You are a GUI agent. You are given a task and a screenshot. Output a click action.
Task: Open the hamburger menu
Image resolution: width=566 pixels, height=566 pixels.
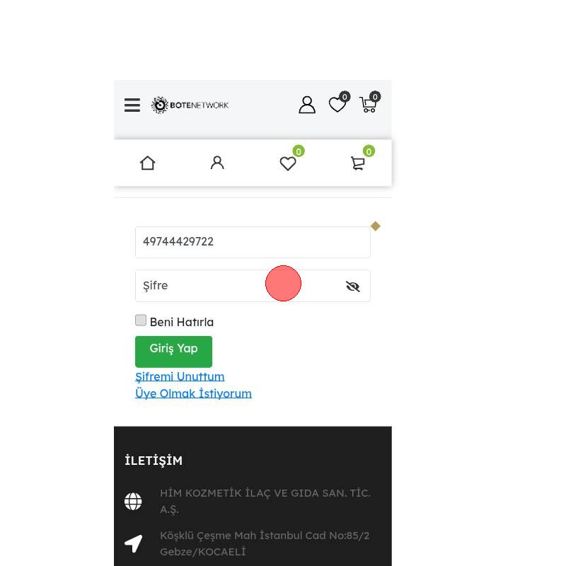tap(132, 105)
